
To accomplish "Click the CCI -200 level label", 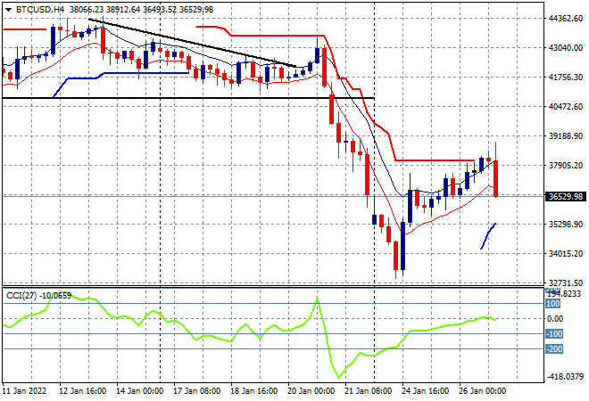I will [x=553, y=348].
